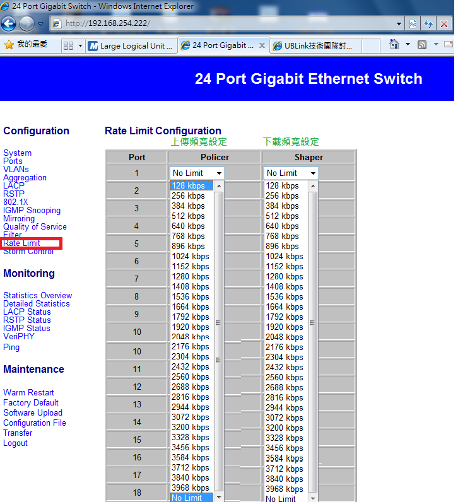Open the Rate Limit configuration link
The width and height of the screenshot is (458, 502).
click(x=21, y=243)
